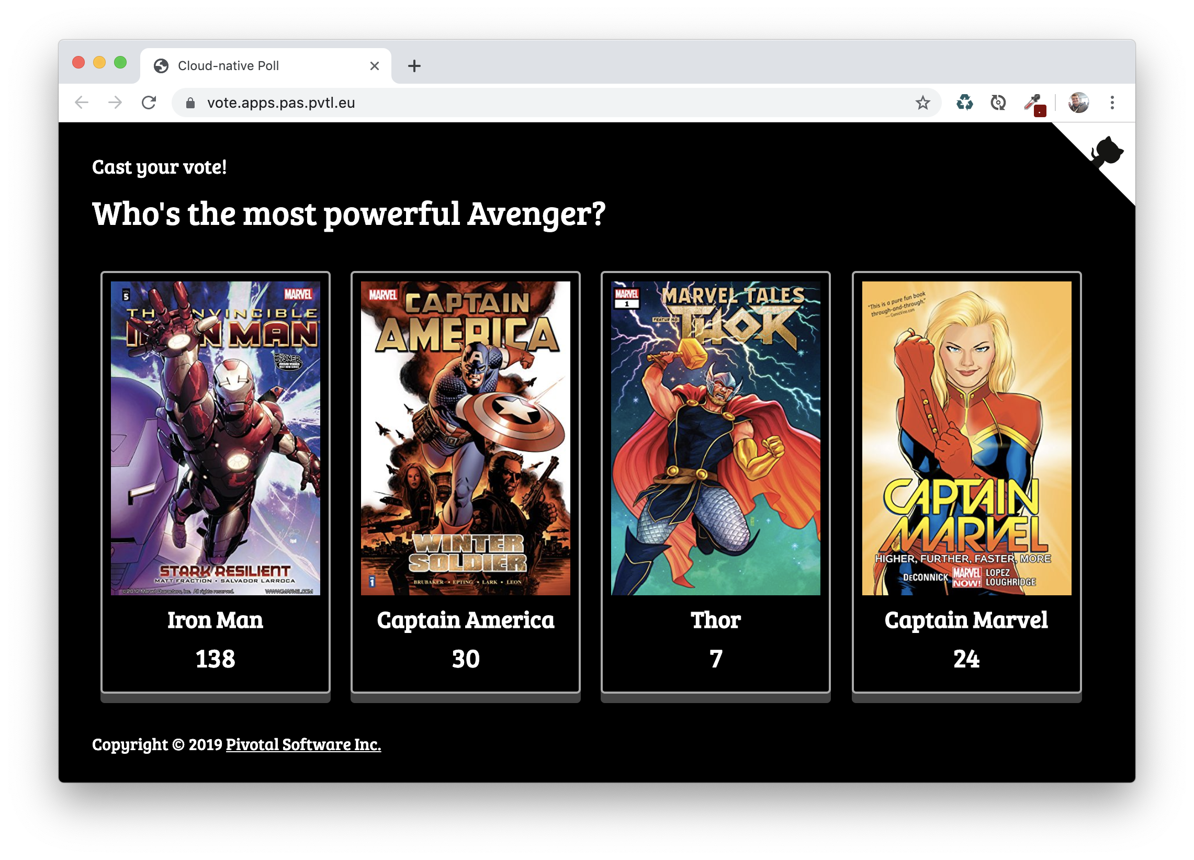
Task: Go back to the previous page
Action: click(82, 103)
